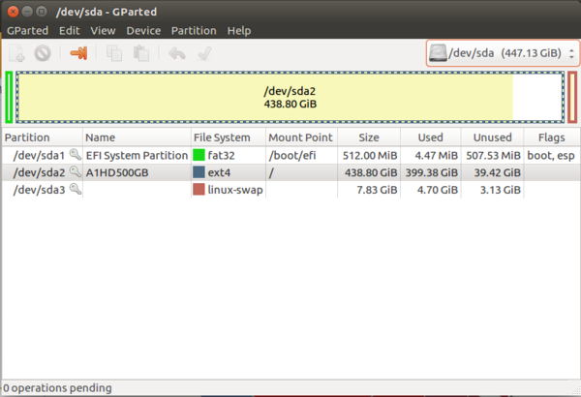The height and width of the screenshot is (397, 581).
Task: Maximize the GParted window
Action: [42, 12]
